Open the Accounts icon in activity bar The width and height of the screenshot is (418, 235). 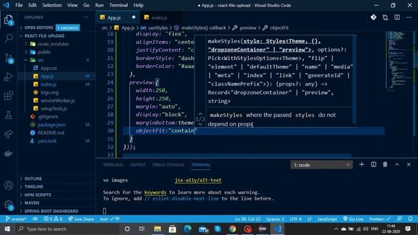[x=8, y=185]
